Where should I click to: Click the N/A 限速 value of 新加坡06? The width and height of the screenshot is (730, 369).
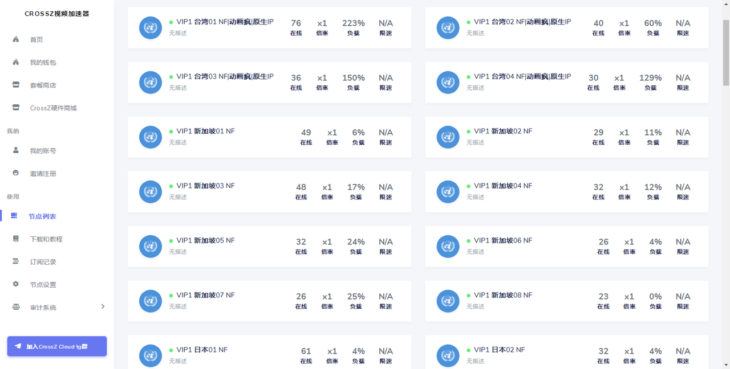point(683,242)
